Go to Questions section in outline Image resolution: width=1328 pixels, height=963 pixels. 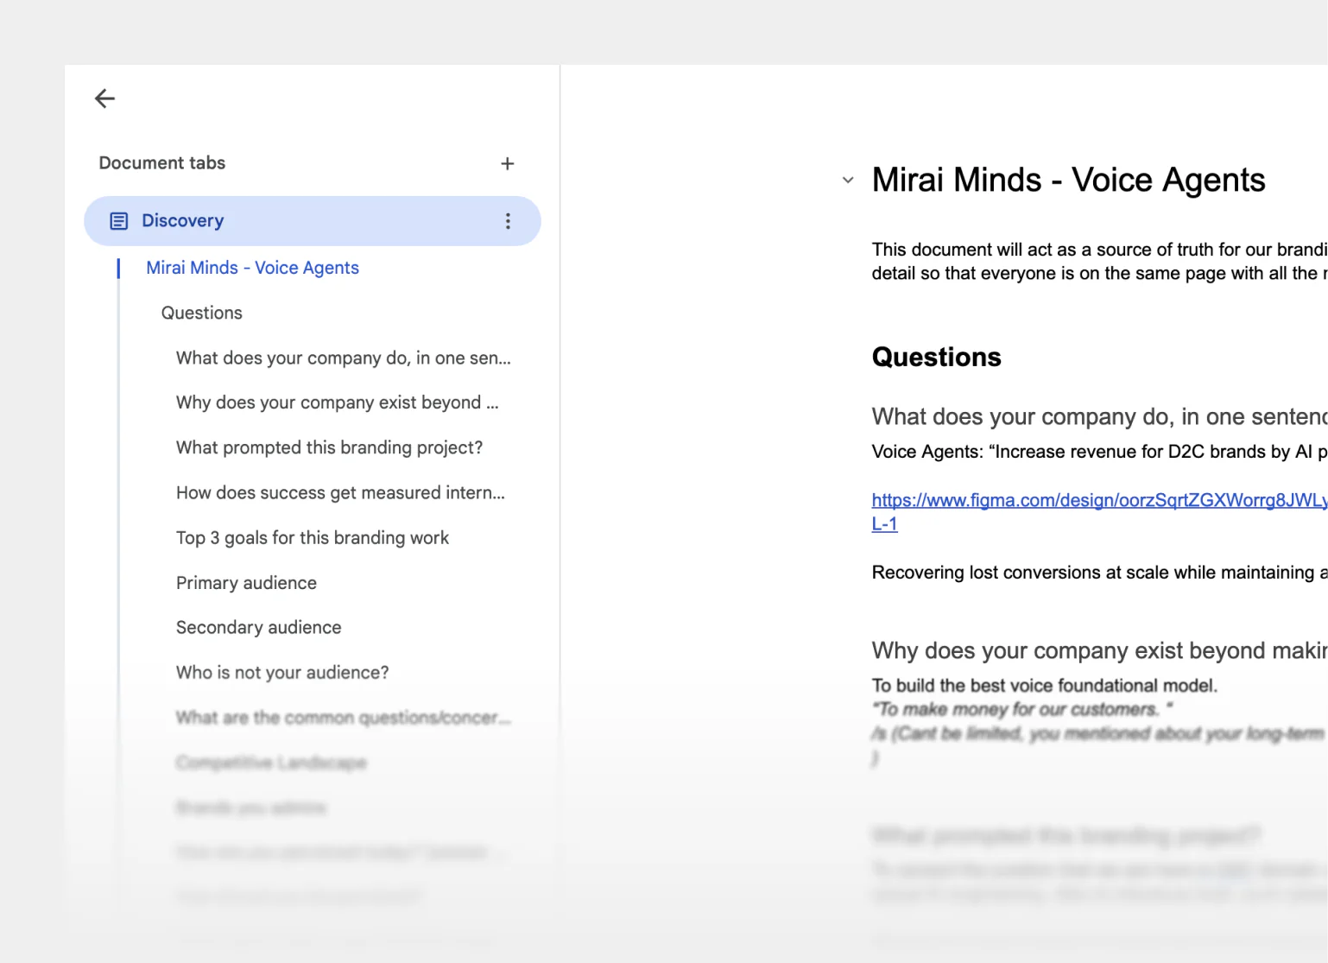point(202,313)
